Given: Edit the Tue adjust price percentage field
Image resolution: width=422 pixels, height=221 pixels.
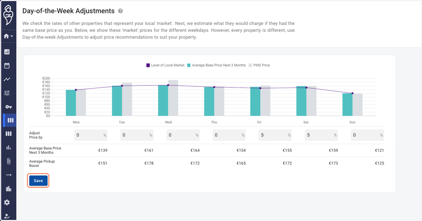Looking at the screenshot, I should pyautogui.click(x=137, y=135).
